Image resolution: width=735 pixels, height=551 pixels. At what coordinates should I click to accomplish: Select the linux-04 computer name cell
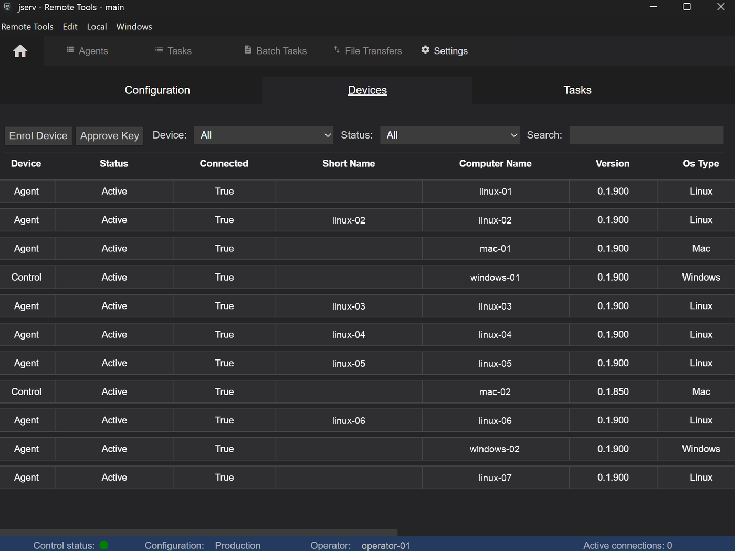496,335
